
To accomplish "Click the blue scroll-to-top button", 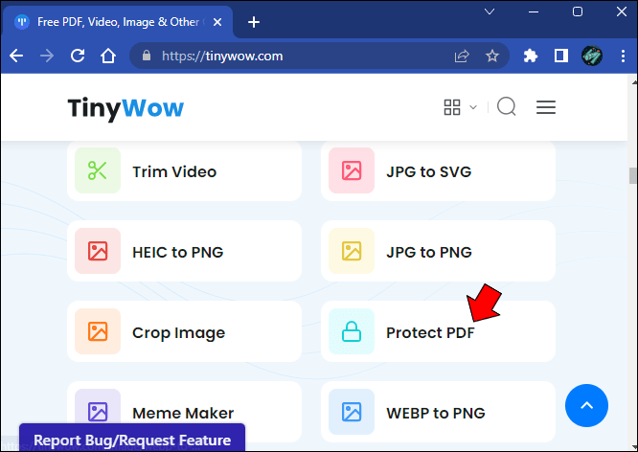I will coord(586,406).
